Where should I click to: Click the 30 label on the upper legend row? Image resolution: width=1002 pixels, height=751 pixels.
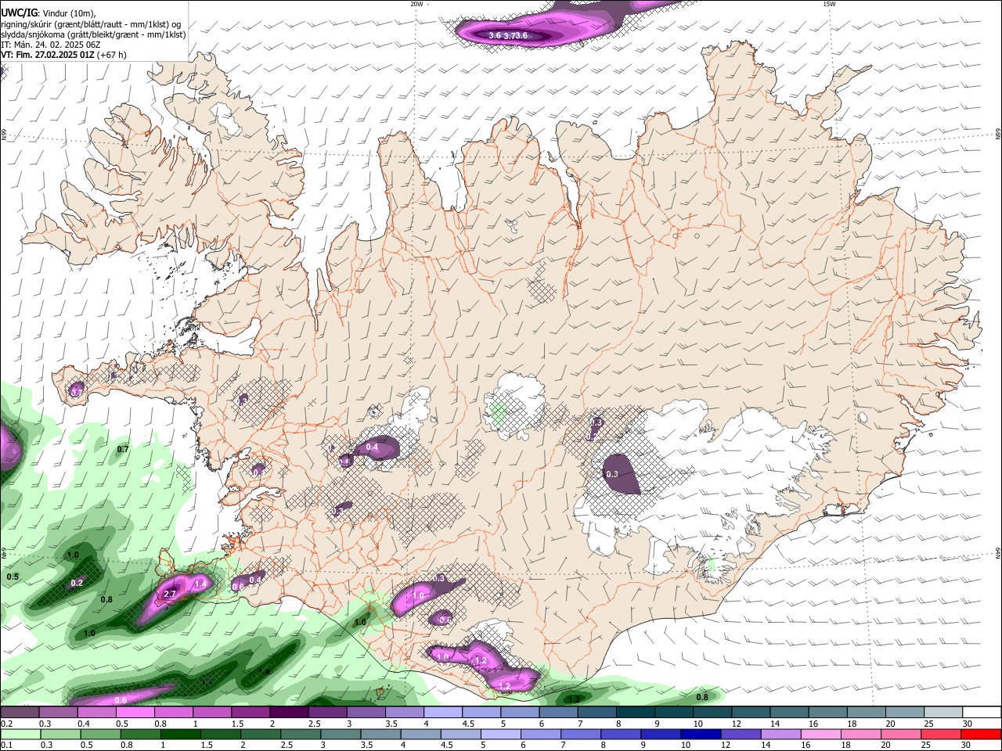point(967,724)
